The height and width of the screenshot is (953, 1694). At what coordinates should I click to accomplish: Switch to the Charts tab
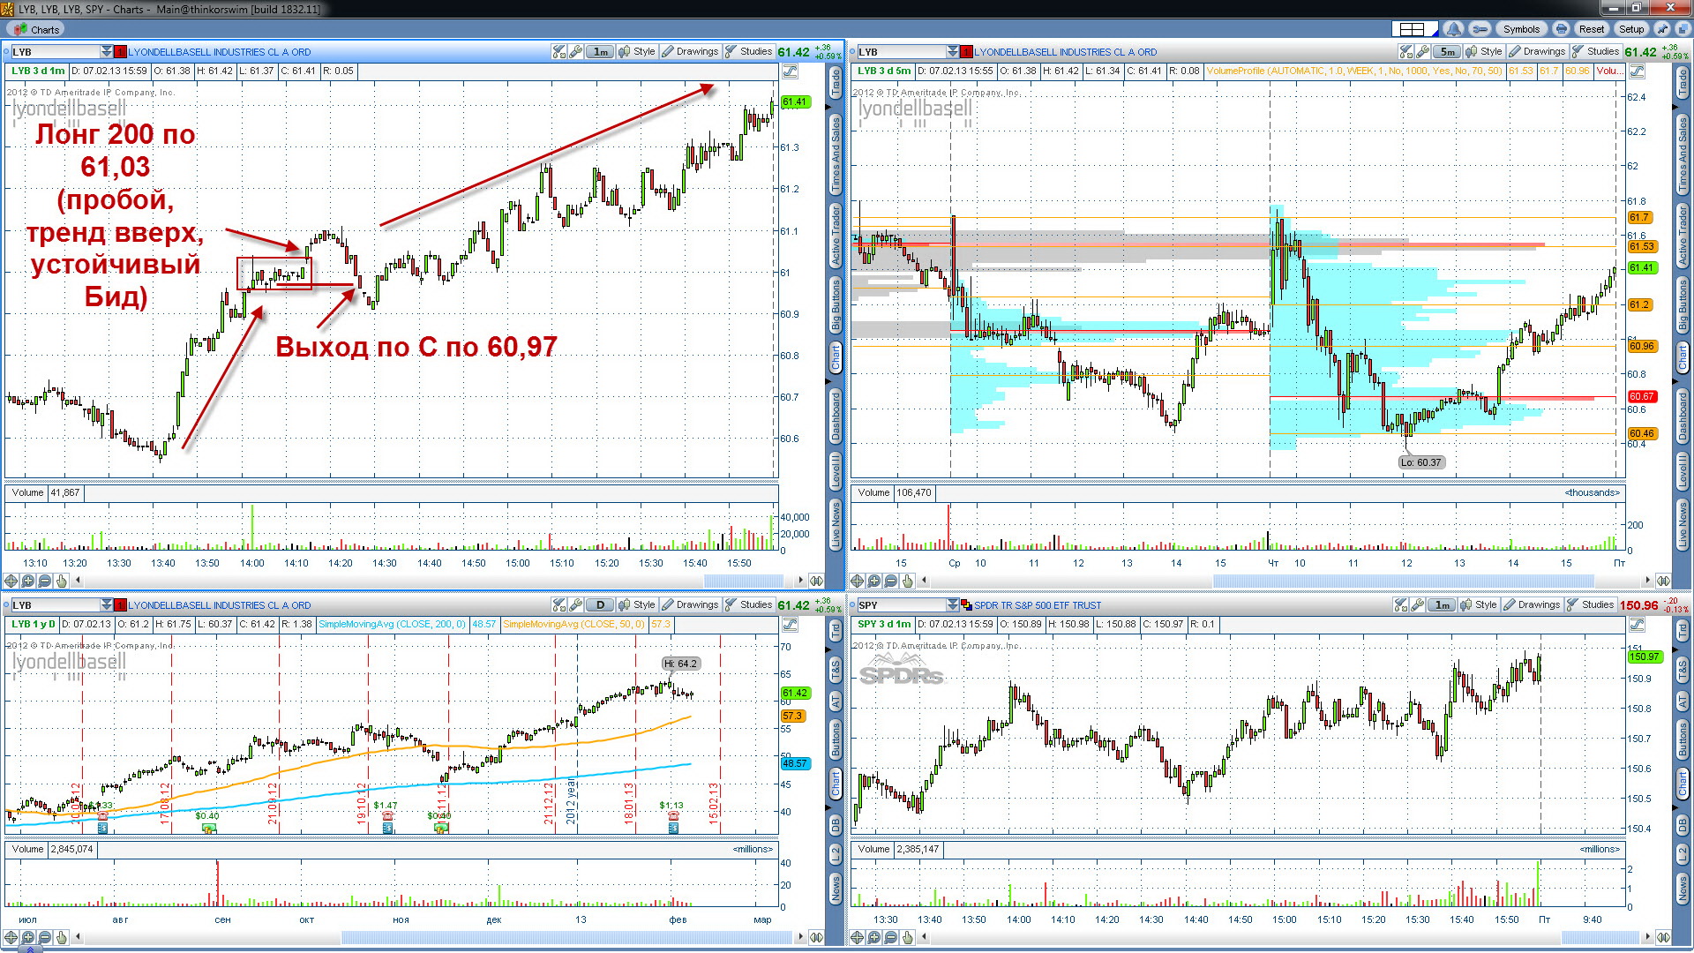point(38,29)
